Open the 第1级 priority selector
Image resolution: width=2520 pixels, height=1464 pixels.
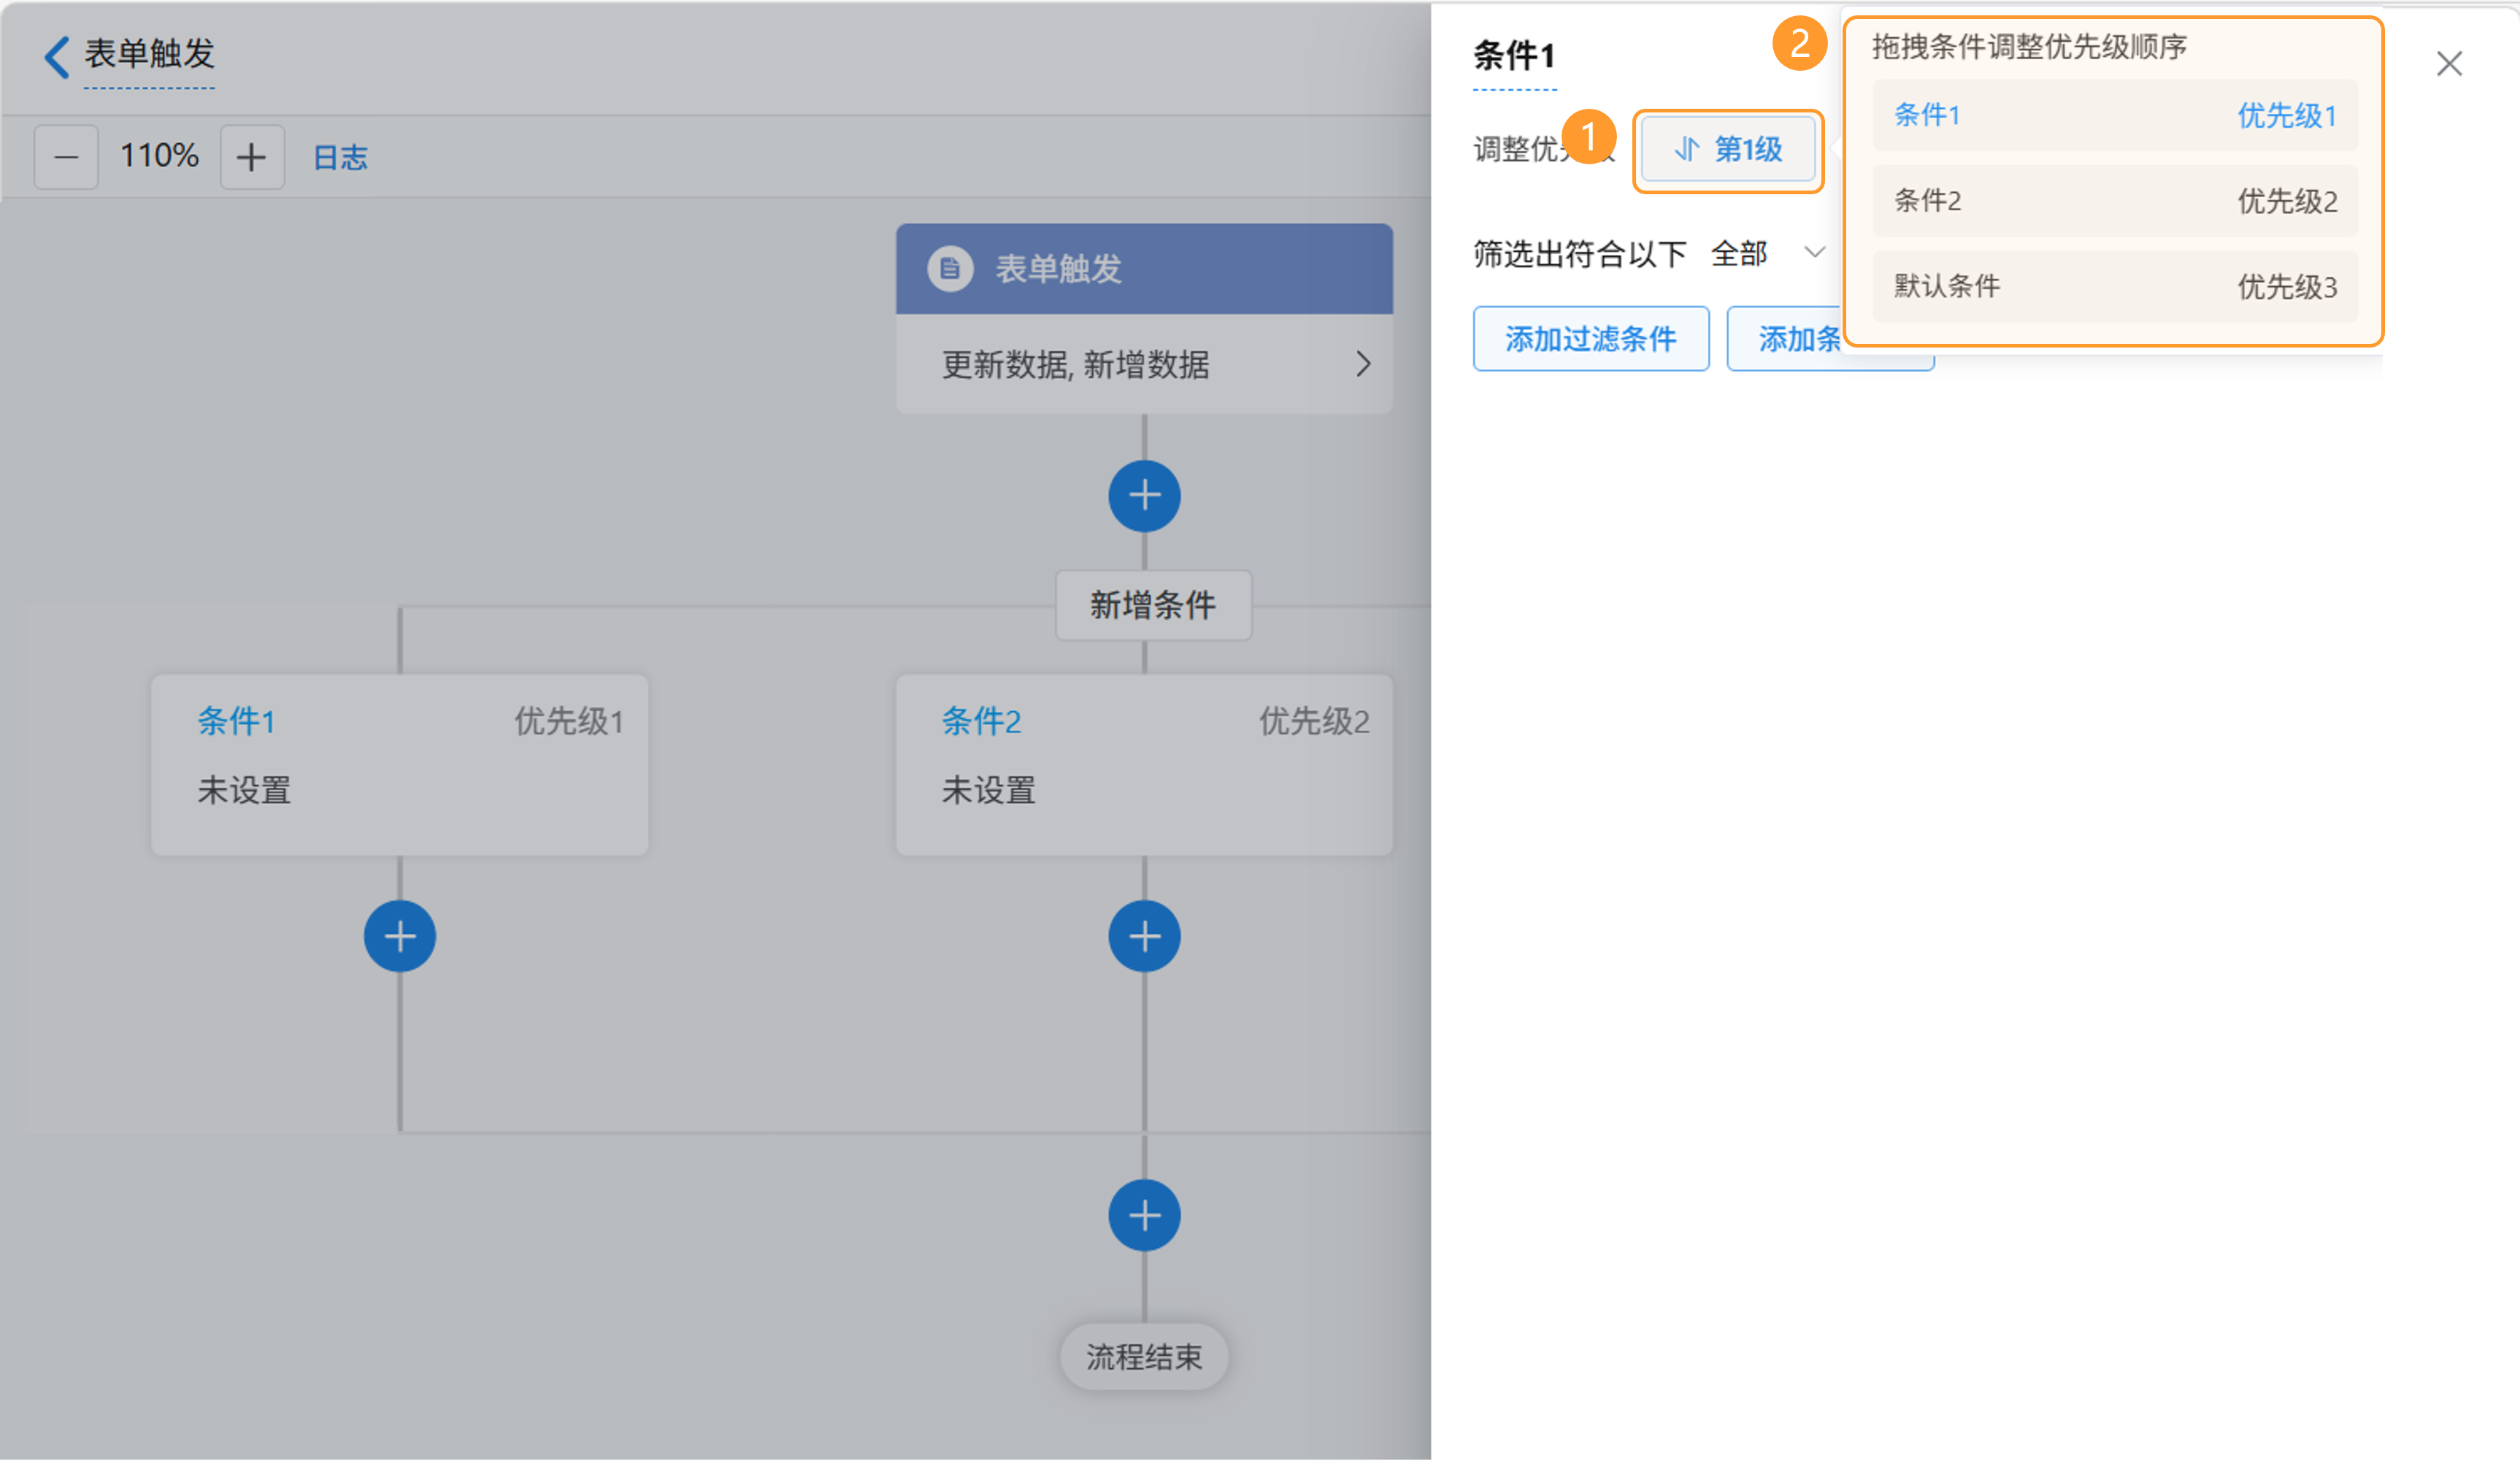(x=1728, y=150)
